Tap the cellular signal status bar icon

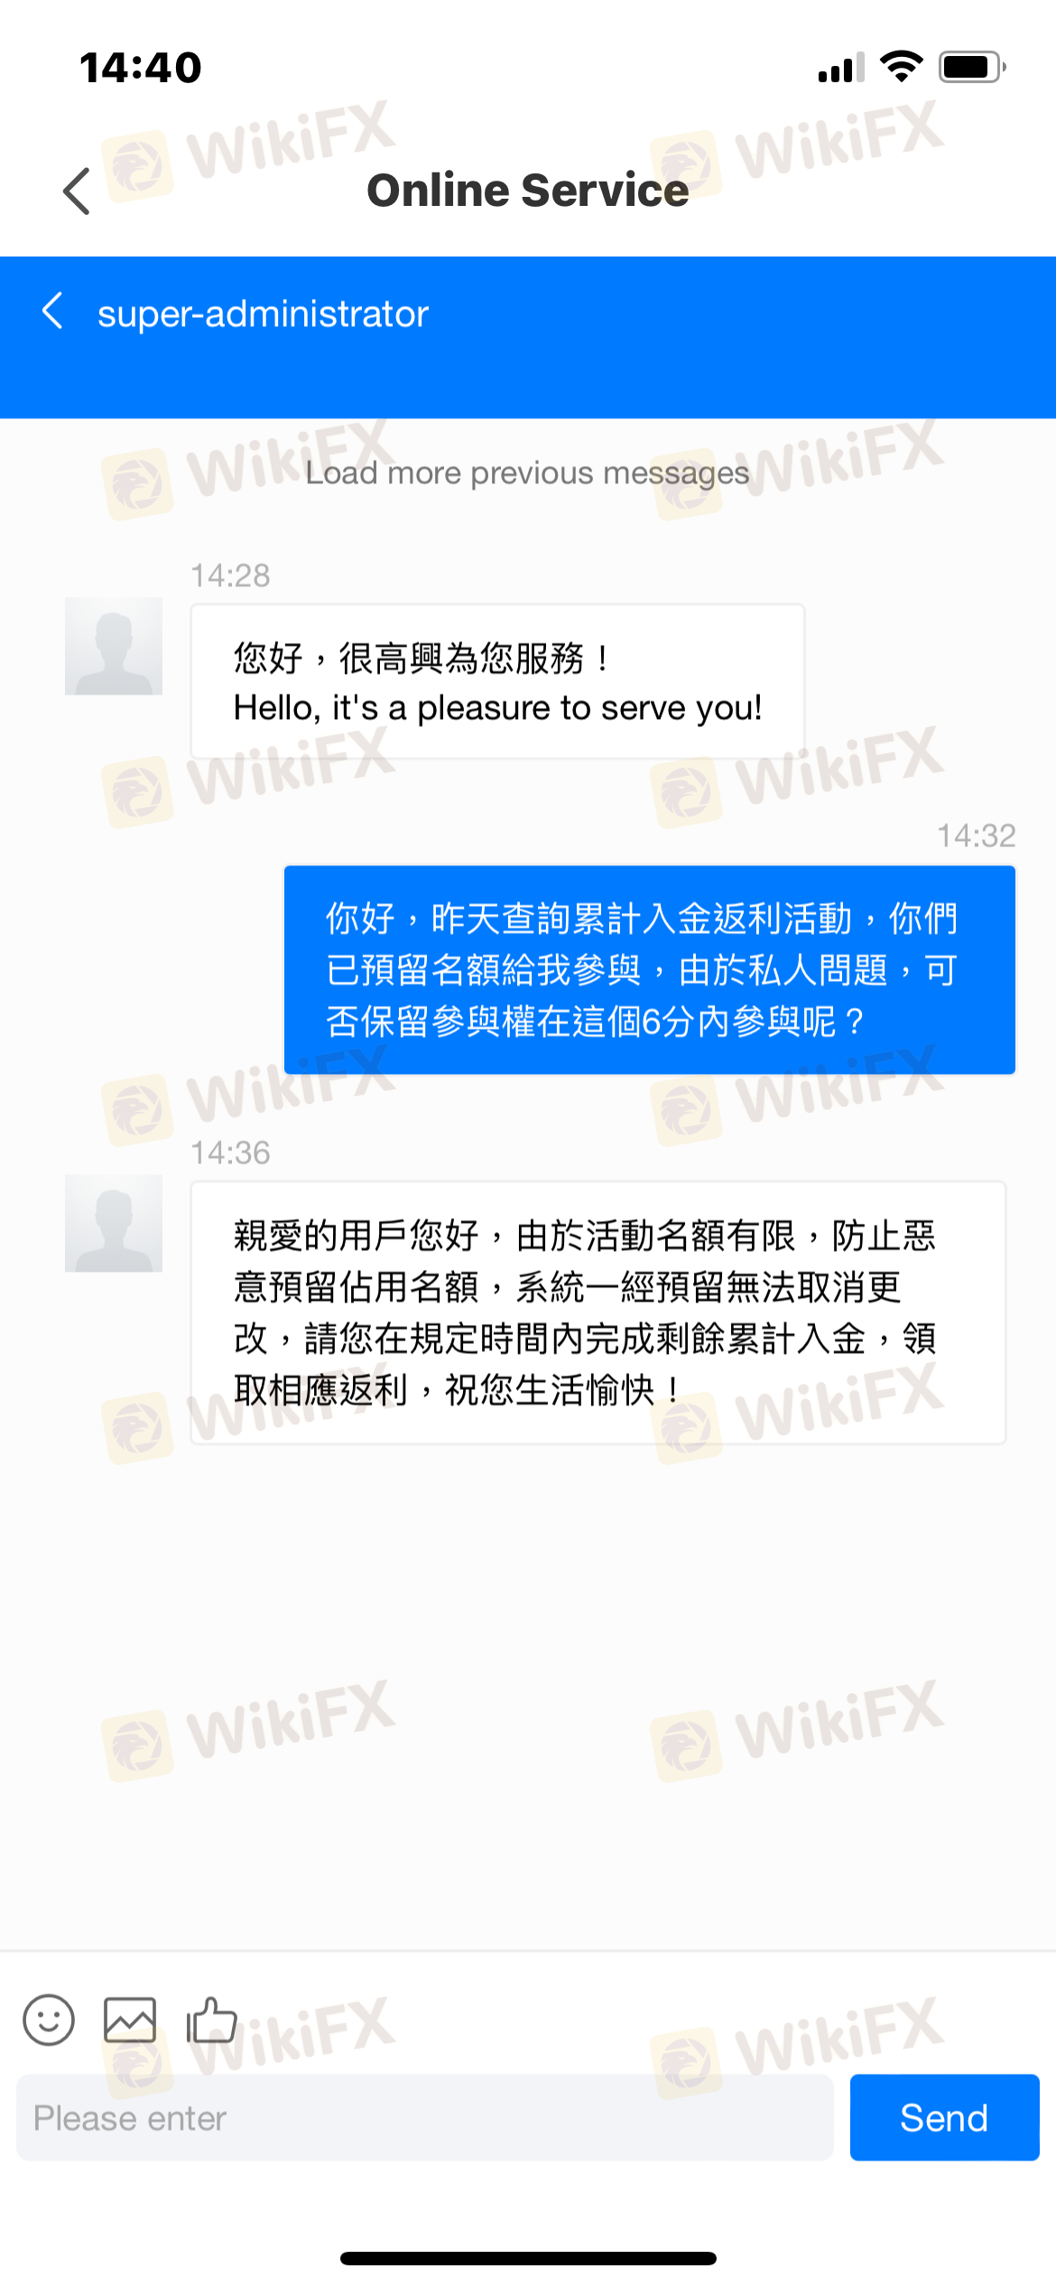[841, 68]
